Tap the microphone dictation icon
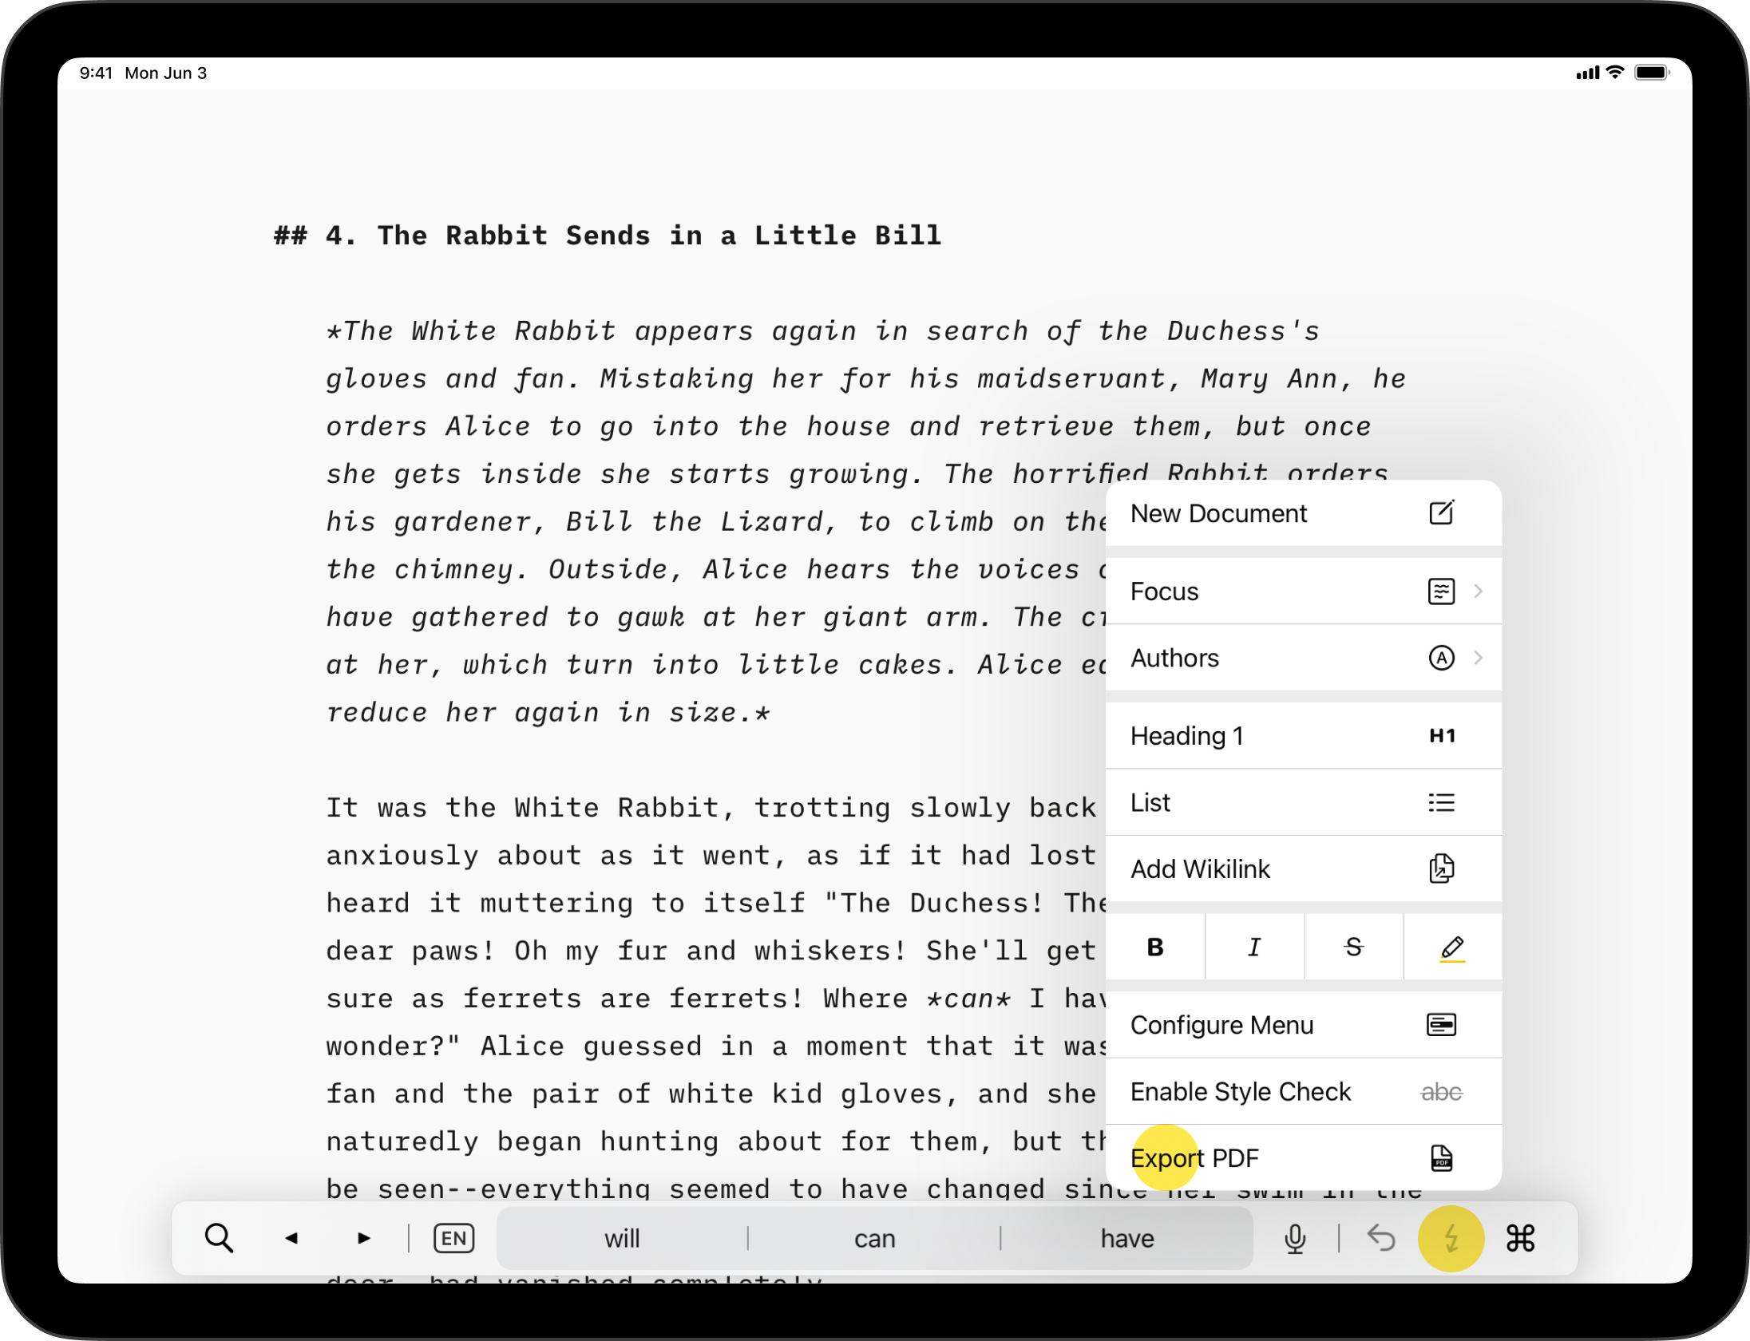The width and height of the screenshot is (1750, 1341). coord(1295,1238)
